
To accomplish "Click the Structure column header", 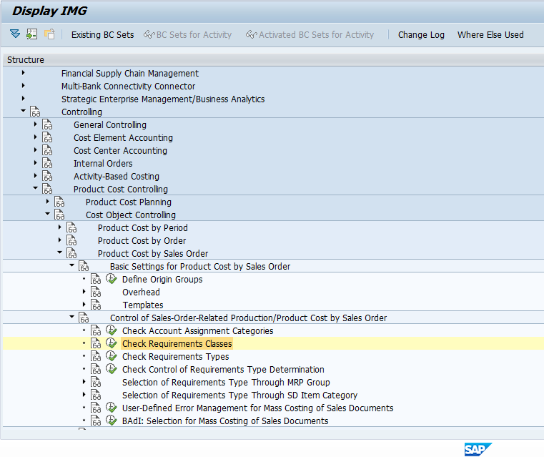I will (26, 59).
